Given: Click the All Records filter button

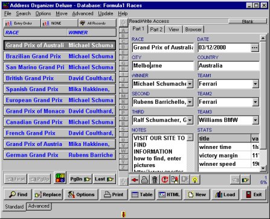Looking at the screenshot, I should pyautogui.click(x=97, y=24).
